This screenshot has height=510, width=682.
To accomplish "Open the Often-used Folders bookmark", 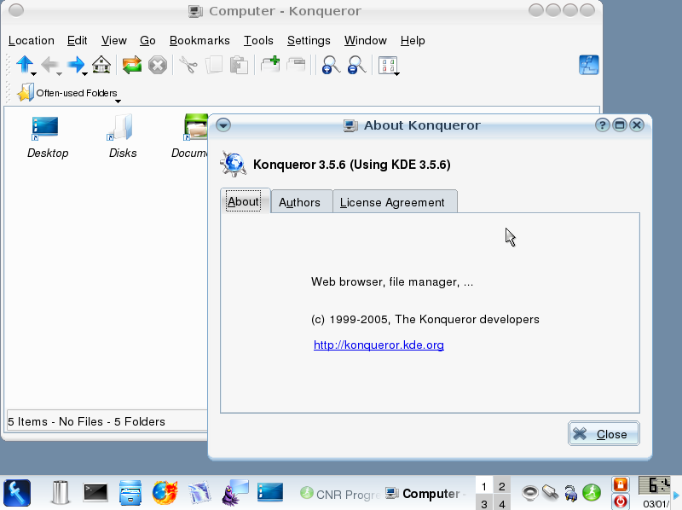I will [67, 93].
